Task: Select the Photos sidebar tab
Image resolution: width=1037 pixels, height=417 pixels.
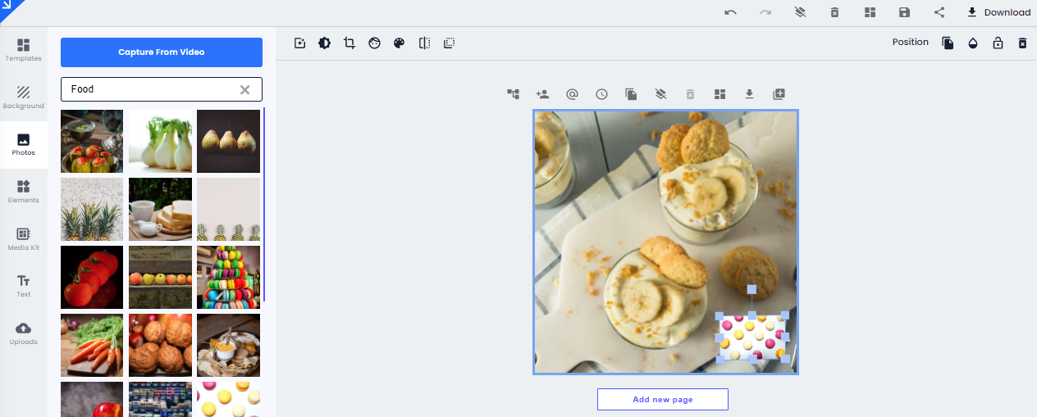Action: (24, 145)
